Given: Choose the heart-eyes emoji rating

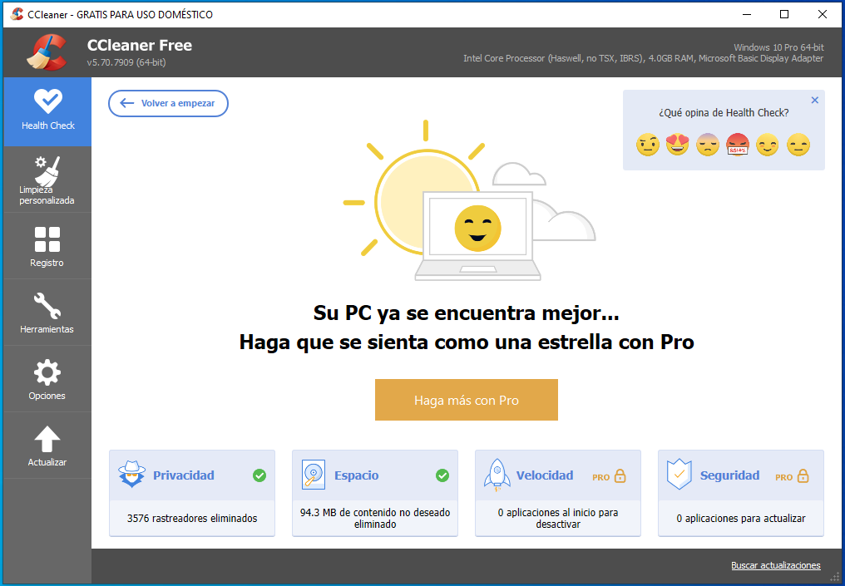Looking at the screenshot, I should [x=677, y=145].
